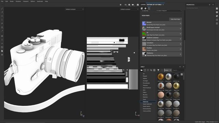Select the Eraser tool in left toolbar
Image resolution: width=219 pixels, height=123 pixels.
point(2,12)
